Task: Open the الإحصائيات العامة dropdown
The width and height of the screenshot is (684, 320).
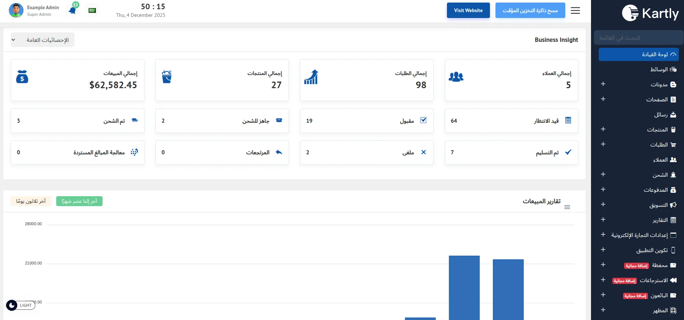Action: click(x=42, y=40)
